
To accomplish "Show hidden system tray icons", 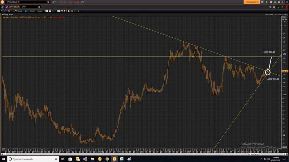I will [x=261, y=159].
